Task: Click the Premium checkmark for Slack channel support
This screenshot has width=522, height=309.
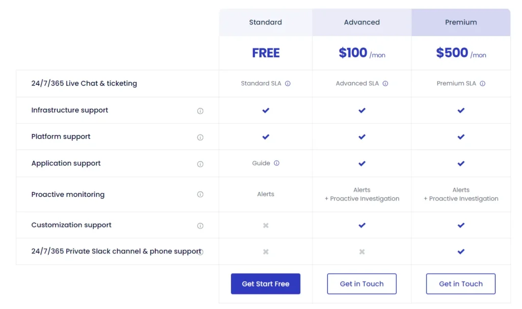Action: coord(461,251)
